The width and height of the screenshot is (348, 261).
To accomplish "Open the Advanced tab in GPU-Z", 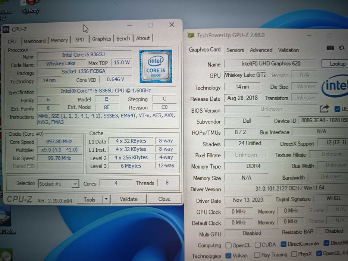I will coord(261,50).
